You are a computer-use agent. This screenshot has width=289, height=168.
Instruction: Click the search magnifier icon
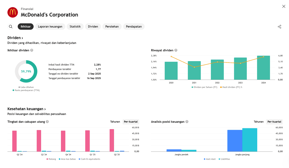point(11,27)
